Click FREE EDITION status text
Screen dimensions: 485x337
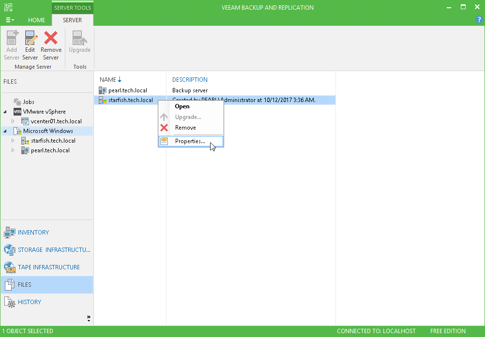coord(448,331)
